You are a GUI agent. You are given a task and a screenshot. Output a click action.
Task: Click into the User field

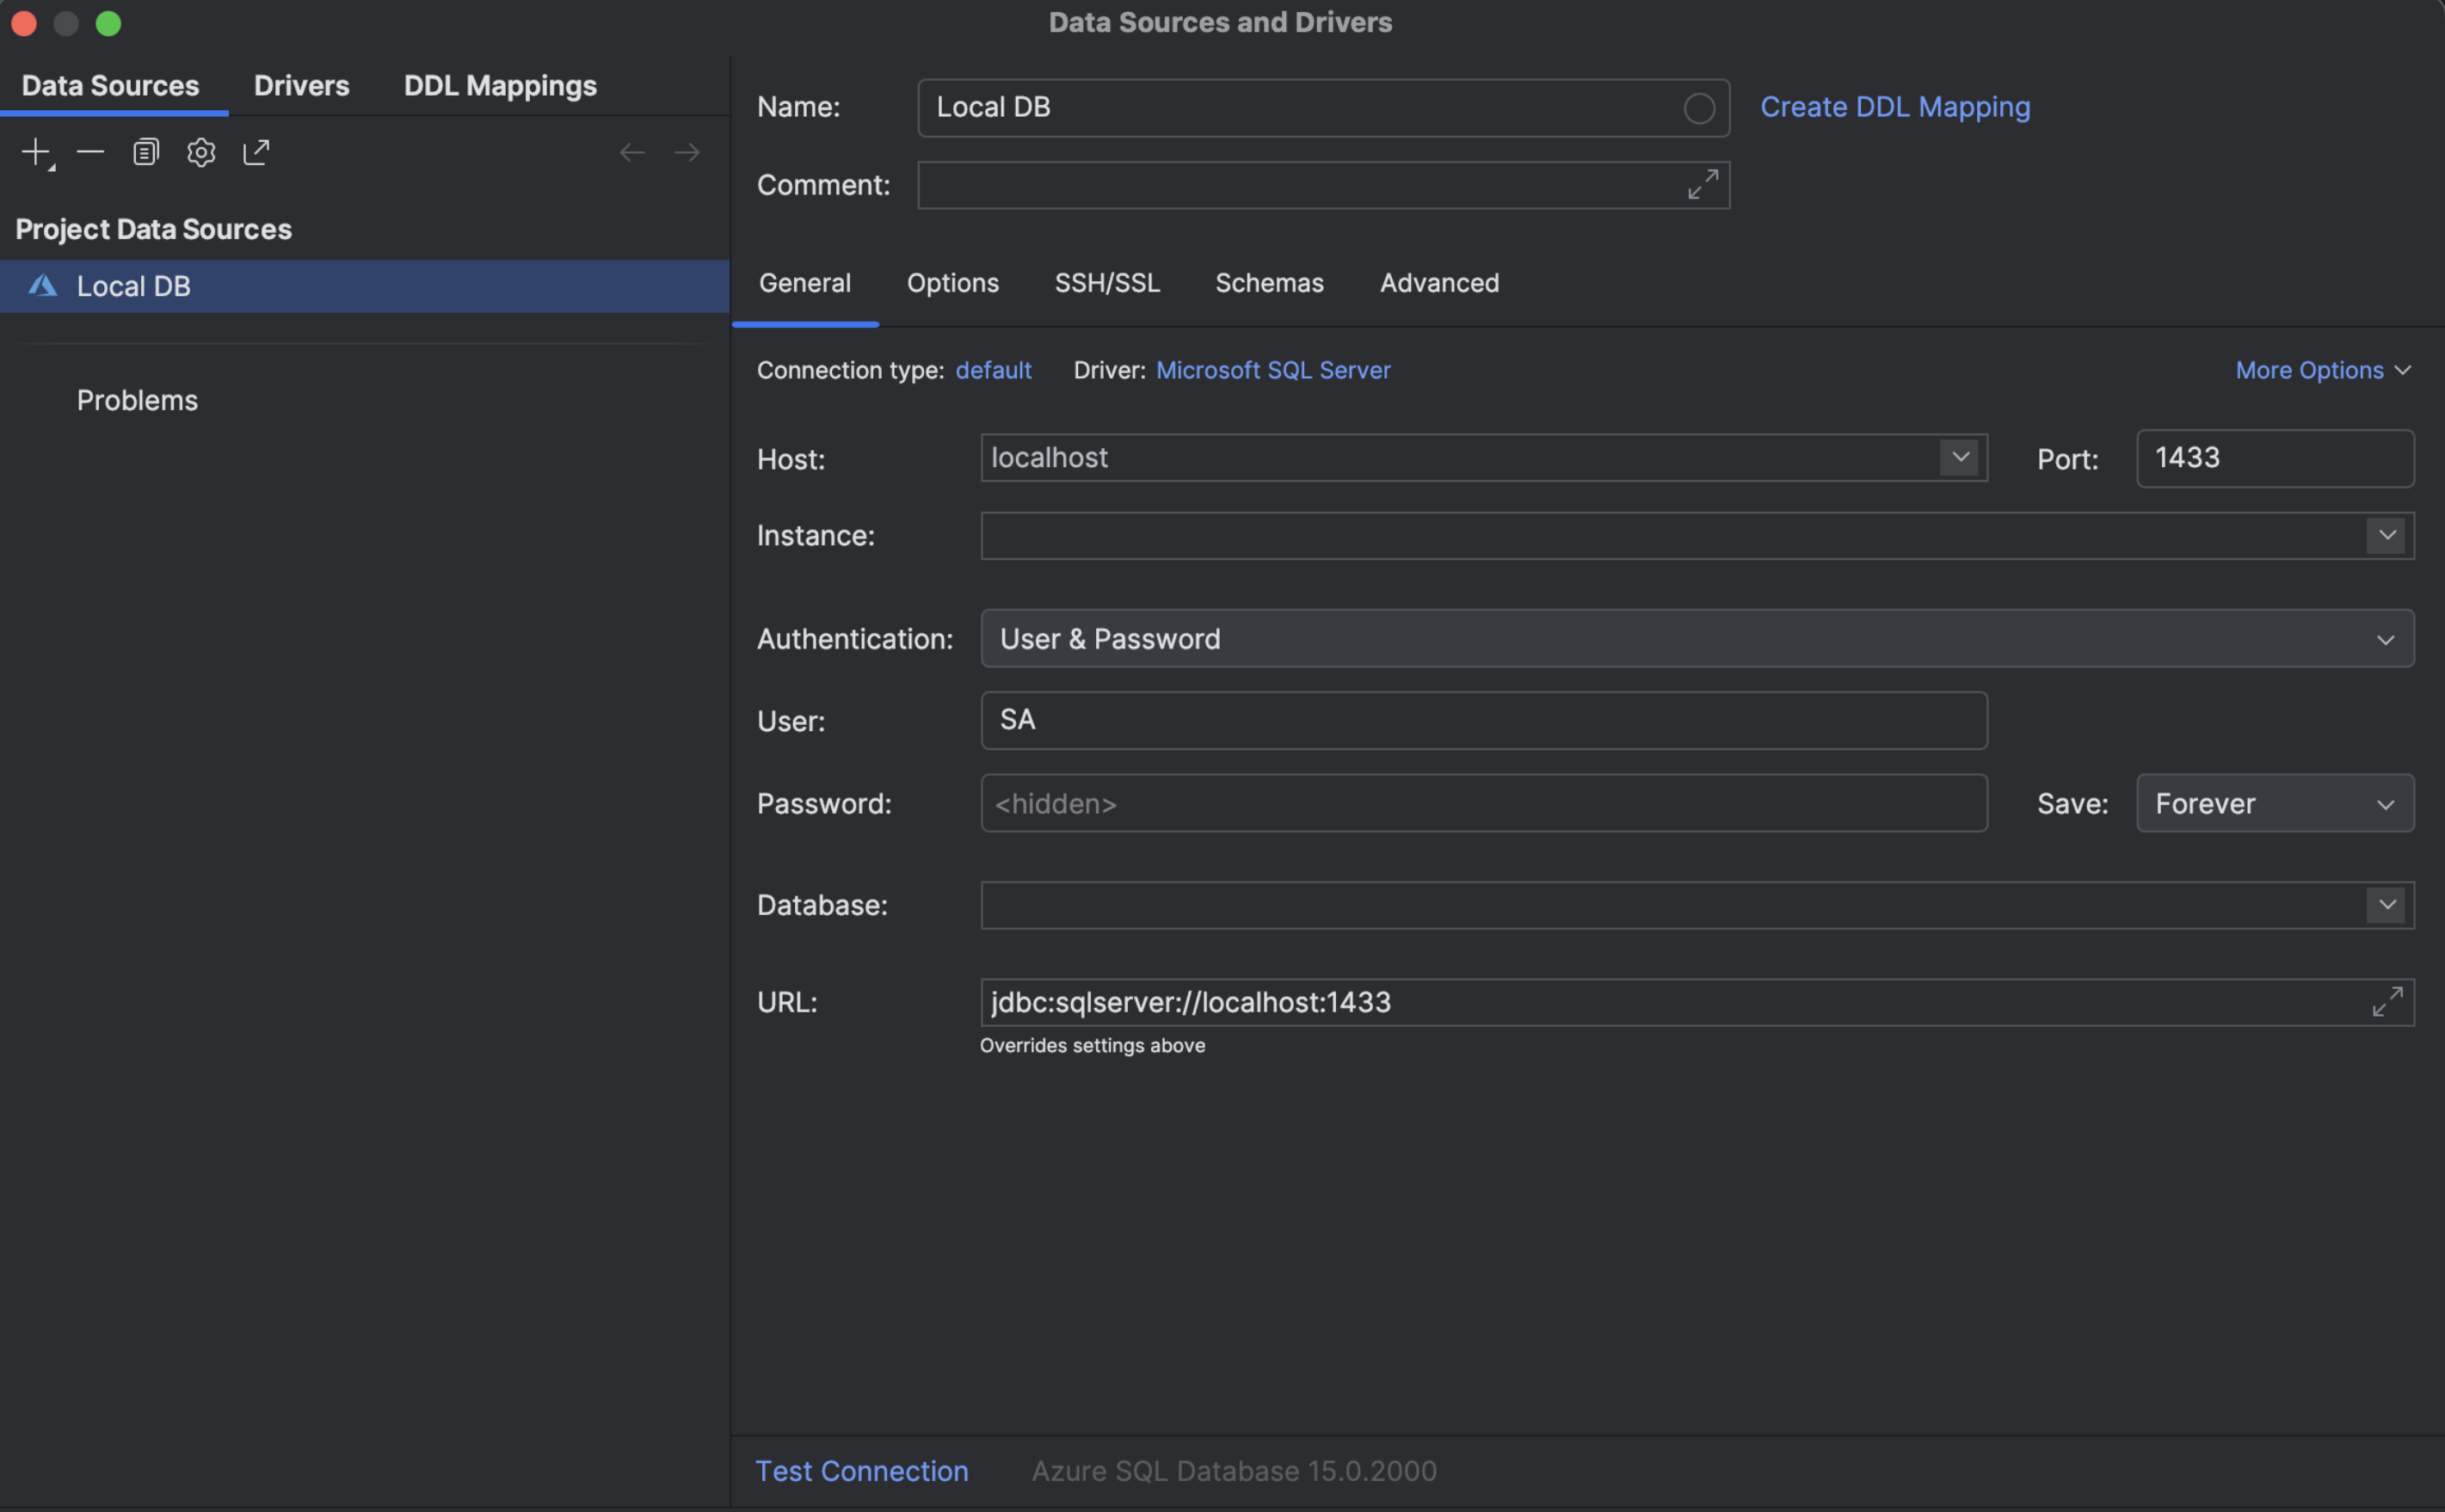coord(1484,721)
